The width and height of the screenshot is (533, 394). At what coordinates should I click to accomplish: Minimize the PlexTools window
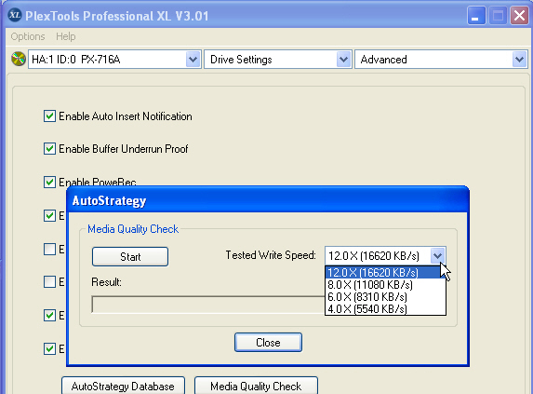click(x=476, y=16)
